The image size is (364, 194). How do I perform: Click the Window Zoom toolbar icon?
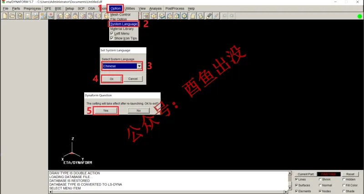(x=146, y=16)
